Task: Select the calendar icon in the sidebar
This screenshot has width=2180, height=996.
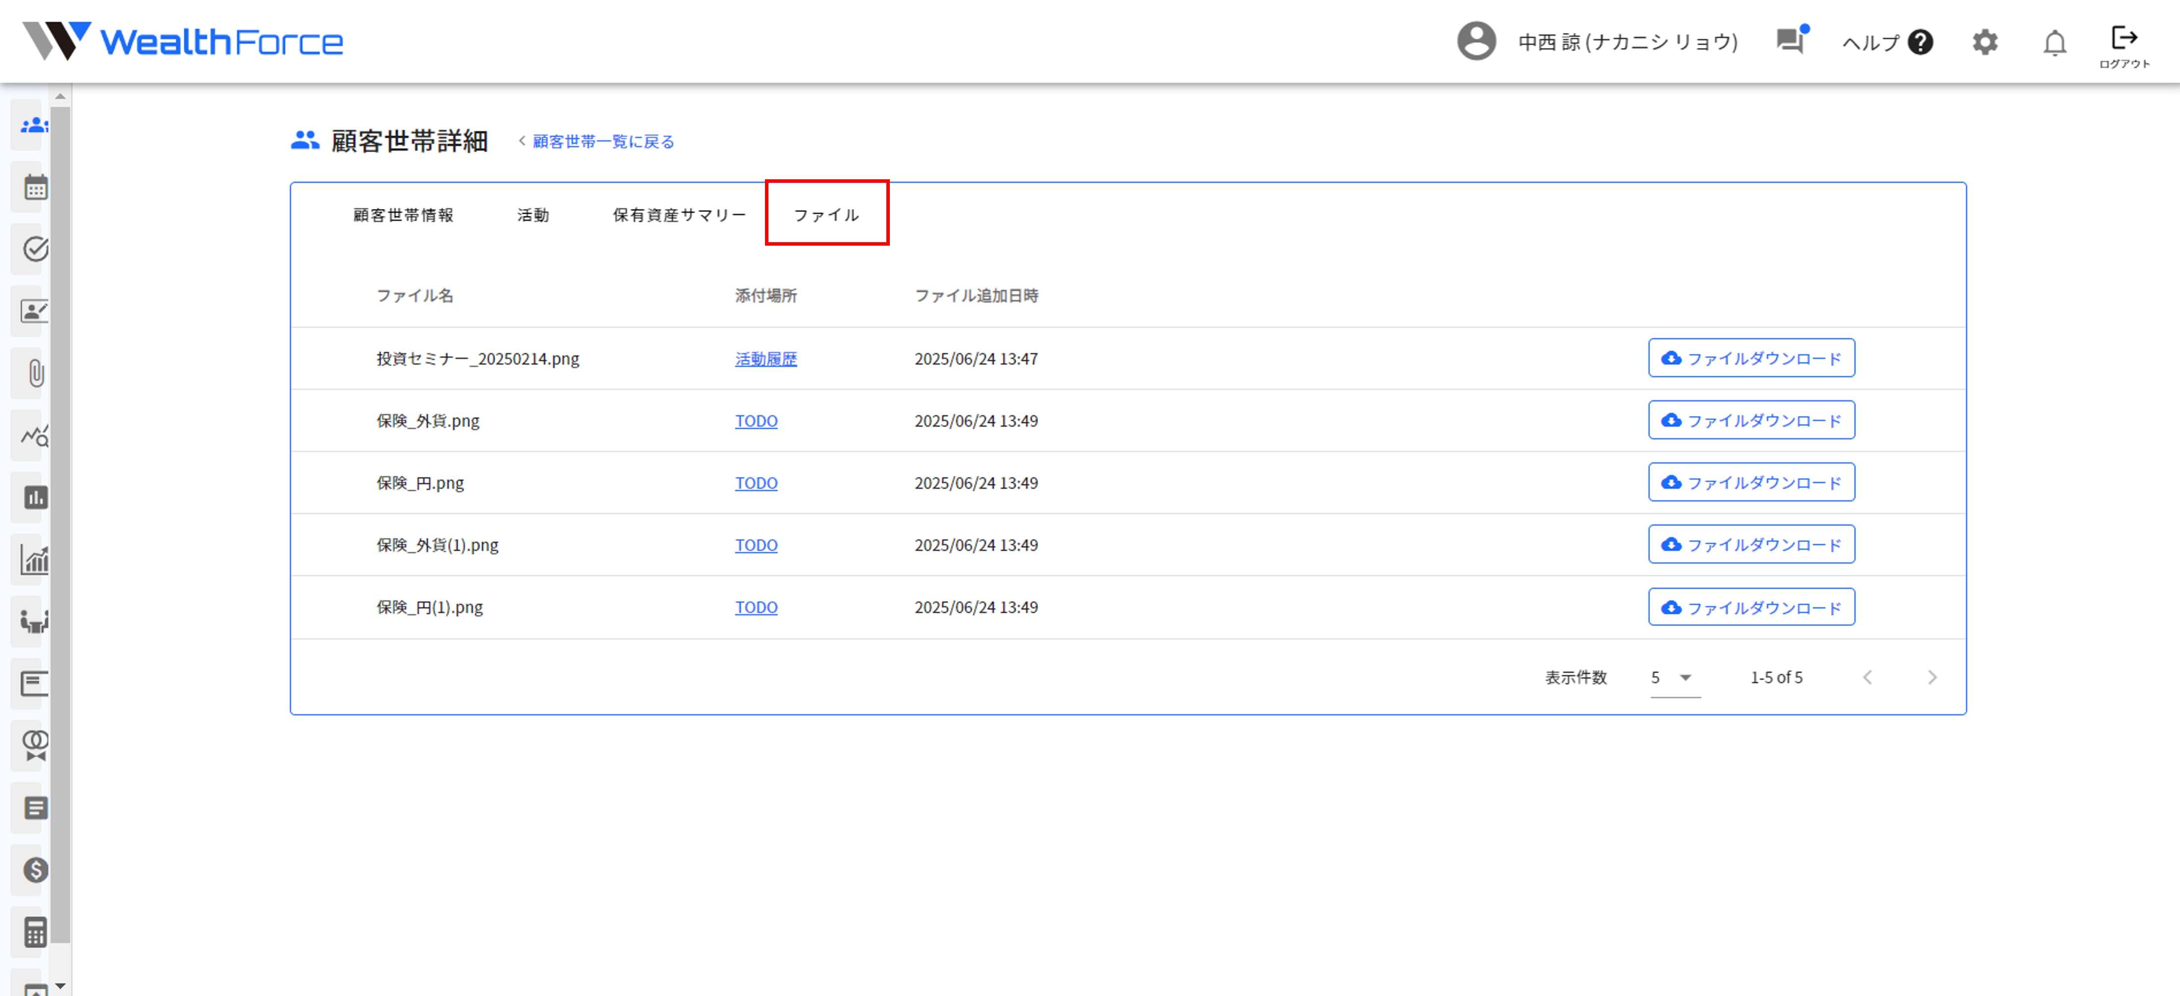Action: (34, 188)
